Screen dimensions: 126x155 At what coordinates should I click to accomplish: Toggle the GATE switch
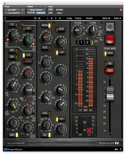point(13,135)
